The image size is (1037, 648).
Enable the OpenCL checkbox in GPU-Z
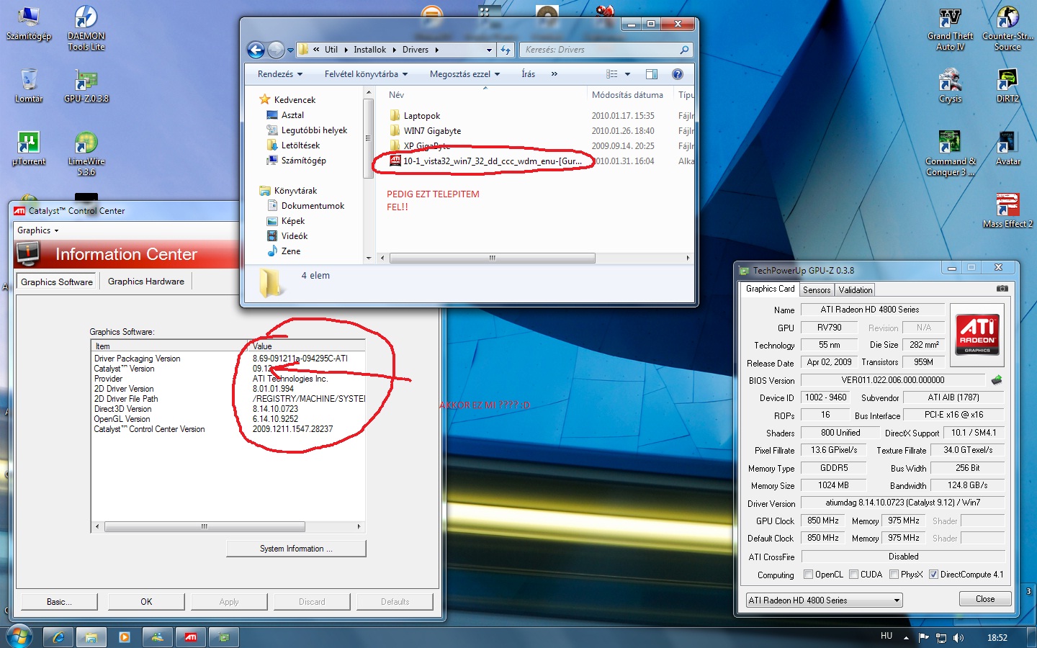[x=808, y=575]
